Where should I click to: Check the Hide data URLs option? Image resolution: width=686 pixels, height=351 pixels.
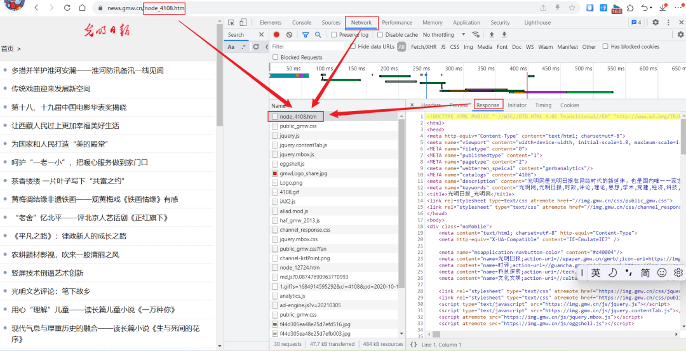click(352, 47)
